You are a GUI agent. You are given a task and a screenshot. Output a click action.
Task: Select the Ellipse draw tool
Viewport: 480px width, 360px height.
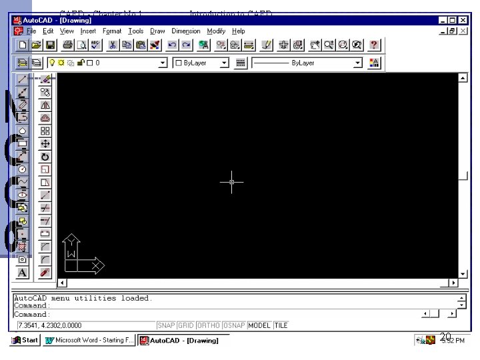click(x=22, y=195)
